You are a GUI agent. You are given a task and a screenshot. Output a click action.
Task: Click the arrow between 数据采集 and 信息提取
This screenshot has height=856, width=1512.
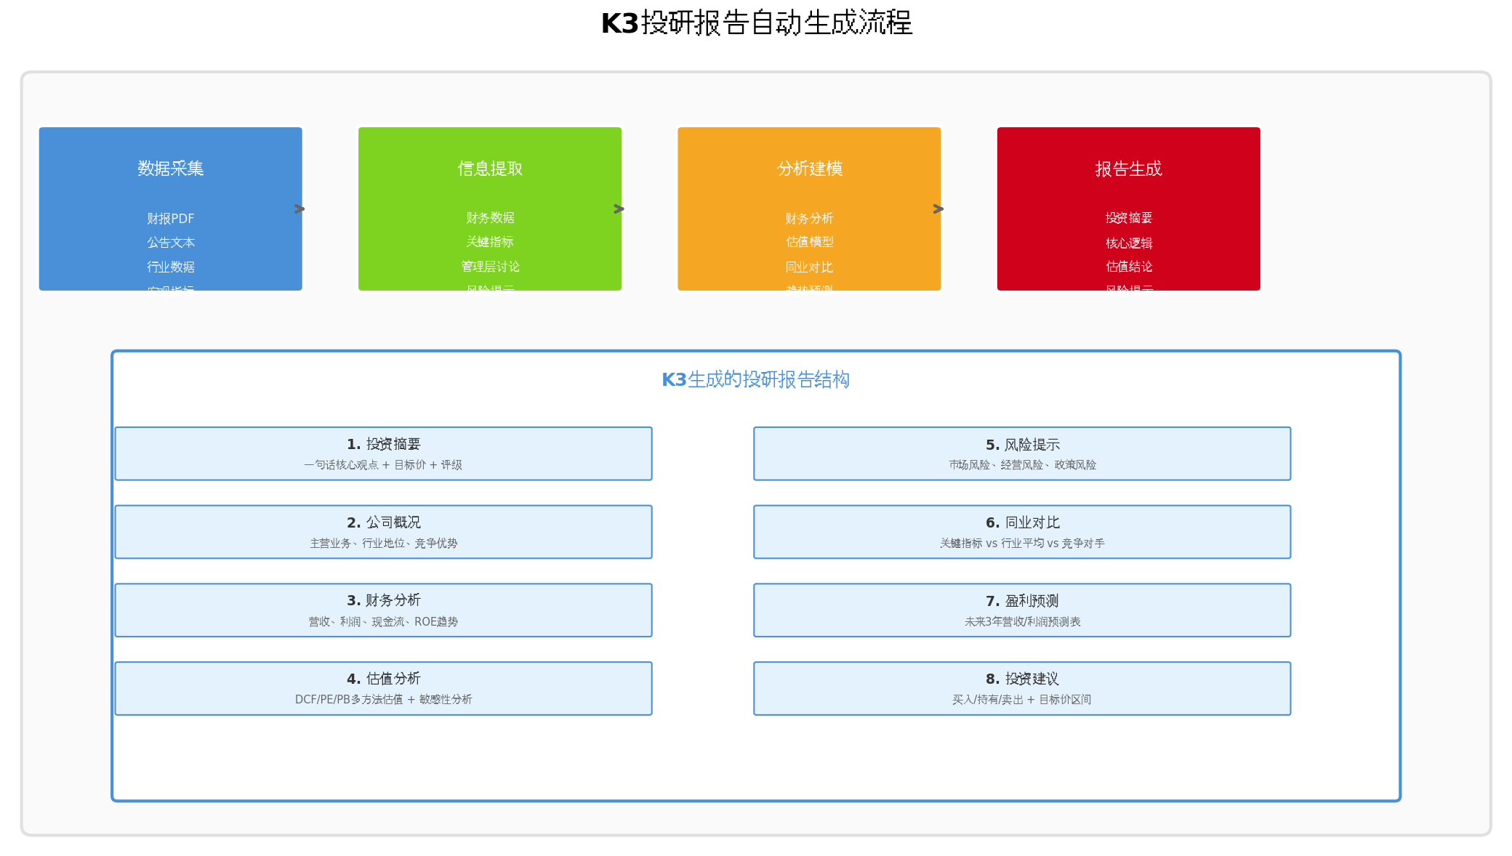click(299, 209)
